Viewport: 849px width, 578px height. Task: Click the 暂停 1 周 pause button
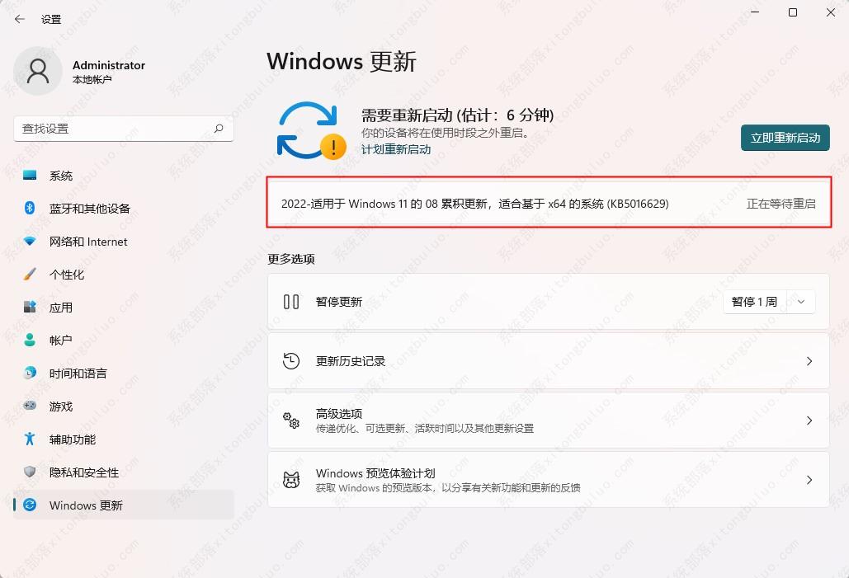click(754, 302)
